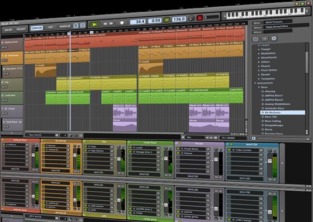Click gear icon beside part name field
The image size is (313, 222).
pyautogui.click(x=56, y=135)
